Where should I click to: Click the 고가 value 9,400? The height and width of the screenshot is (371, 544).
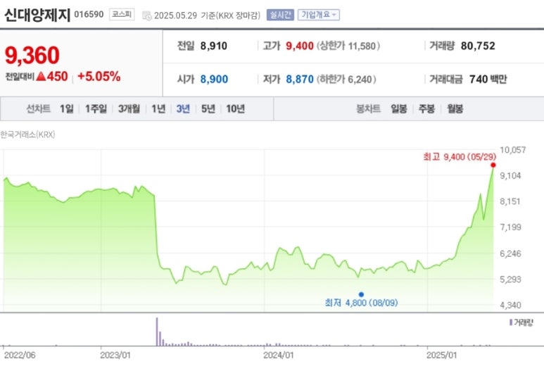[x=300, y=46]
